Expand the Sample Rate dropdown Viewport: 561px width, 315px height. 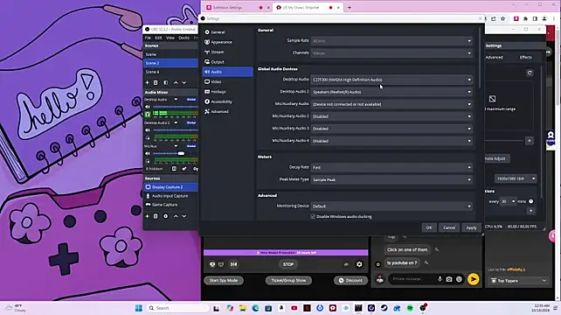[391, 41]
